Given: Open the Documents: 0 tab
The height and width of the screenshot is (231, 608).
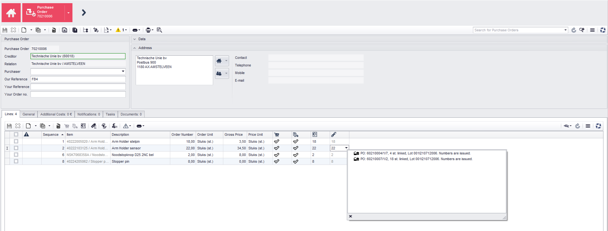Looking at the screenshot, I should pos(131,114).
